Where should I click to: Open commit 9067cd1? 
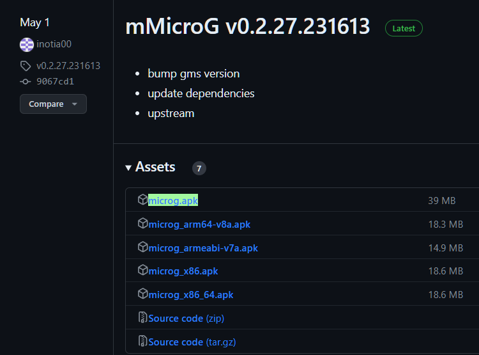coord(55,81)
